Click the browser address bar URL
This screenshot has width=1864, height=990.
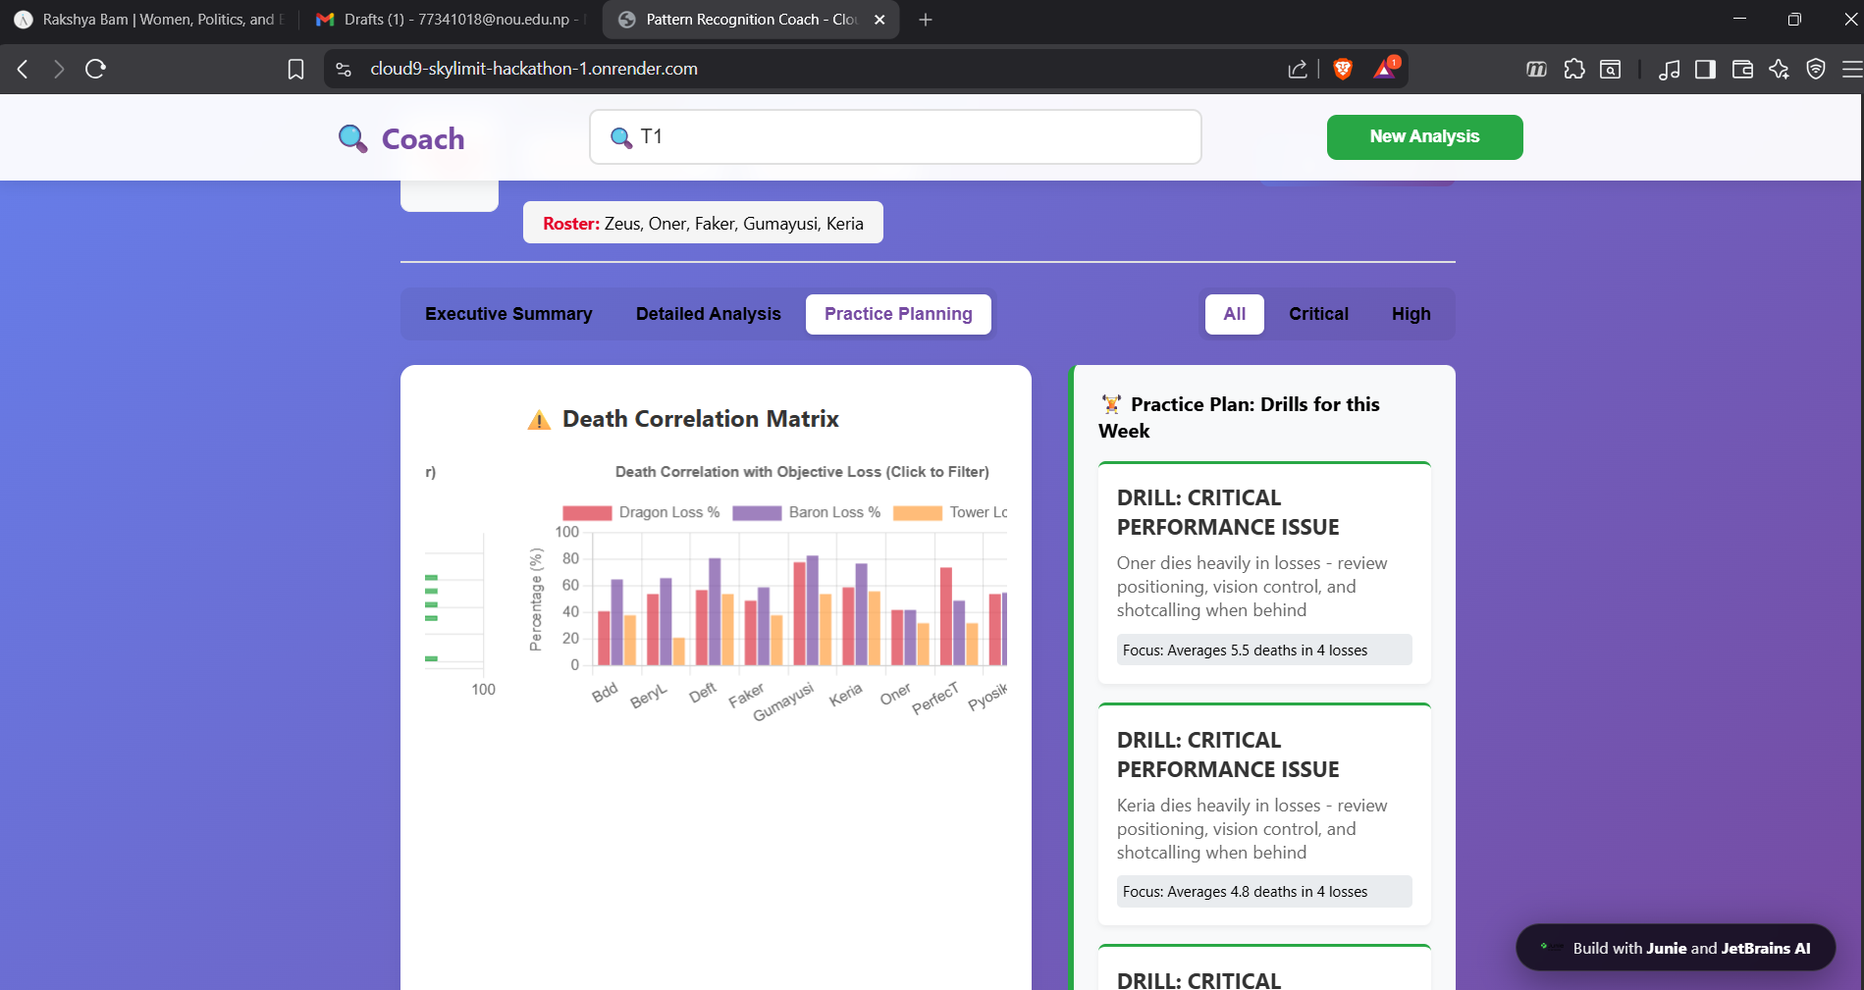(534, 69)
